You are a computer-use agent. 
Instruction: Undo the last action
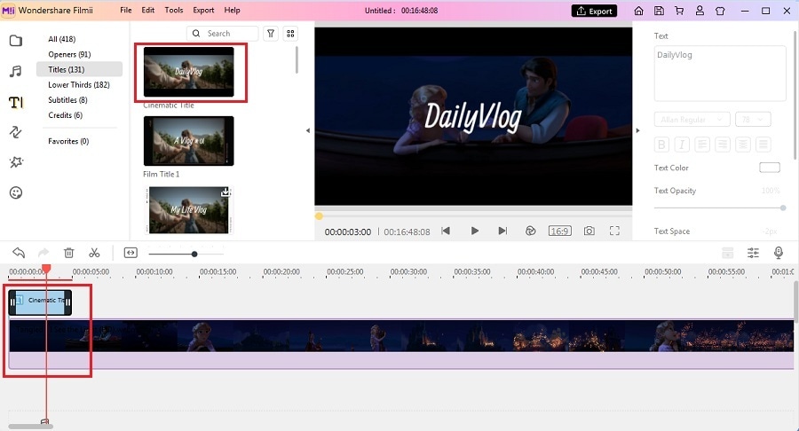click(x=19, y=253)
